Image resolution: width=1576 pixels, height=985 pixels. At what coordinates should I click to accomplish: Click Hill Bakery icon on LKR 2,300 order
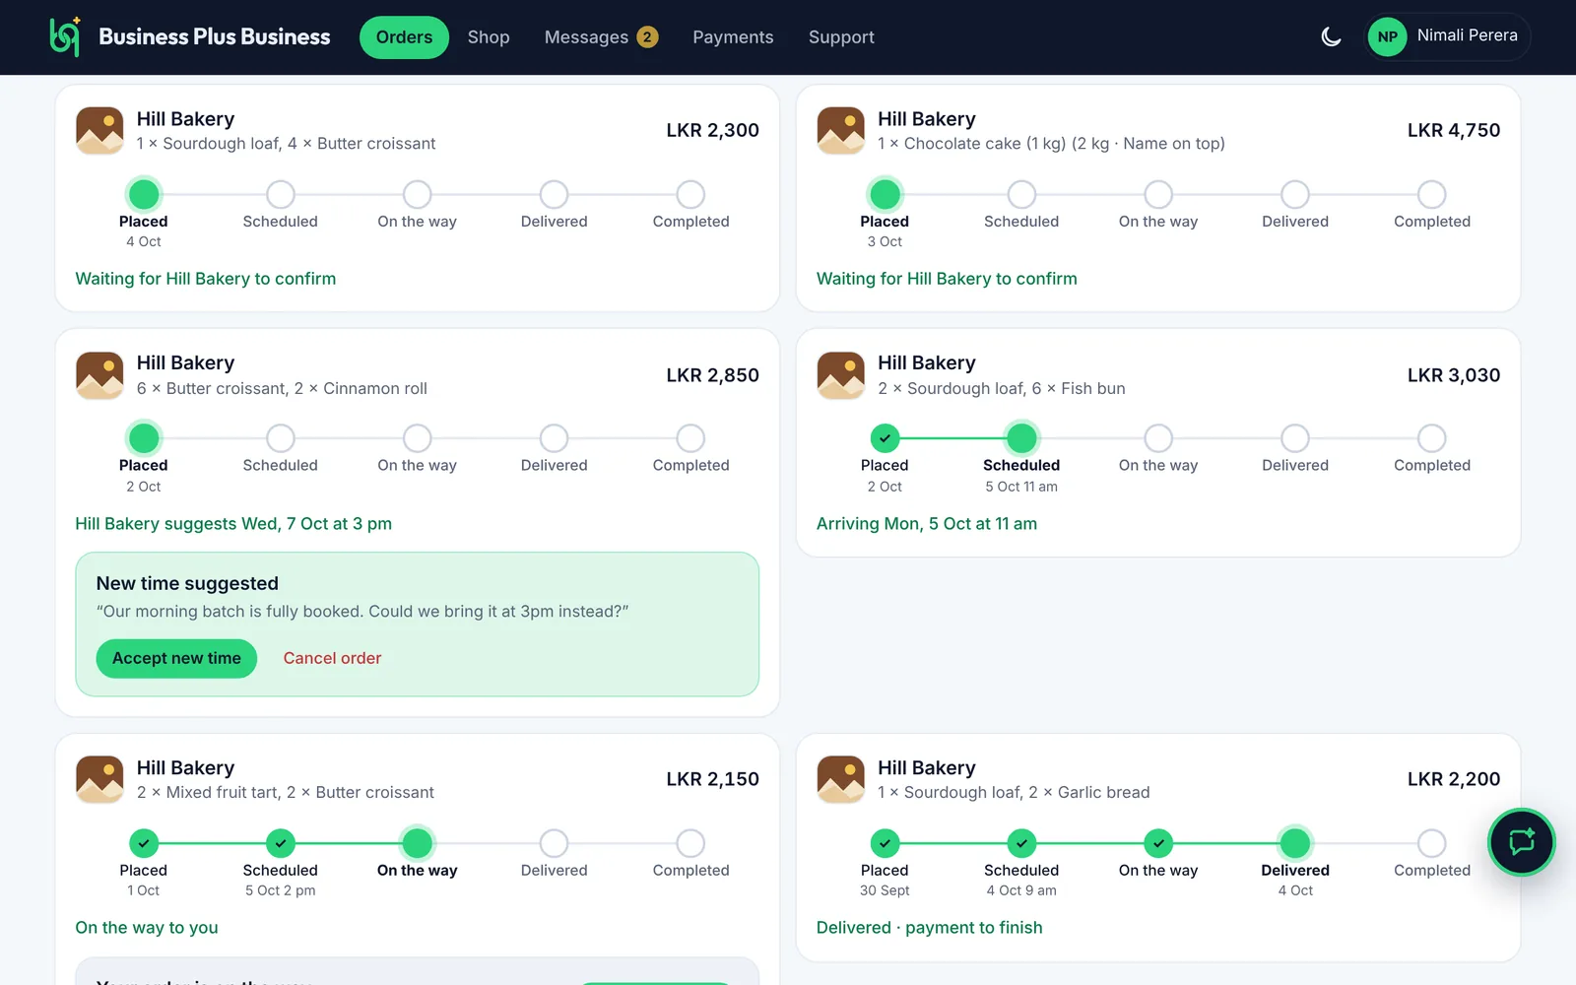coord(99,131)
